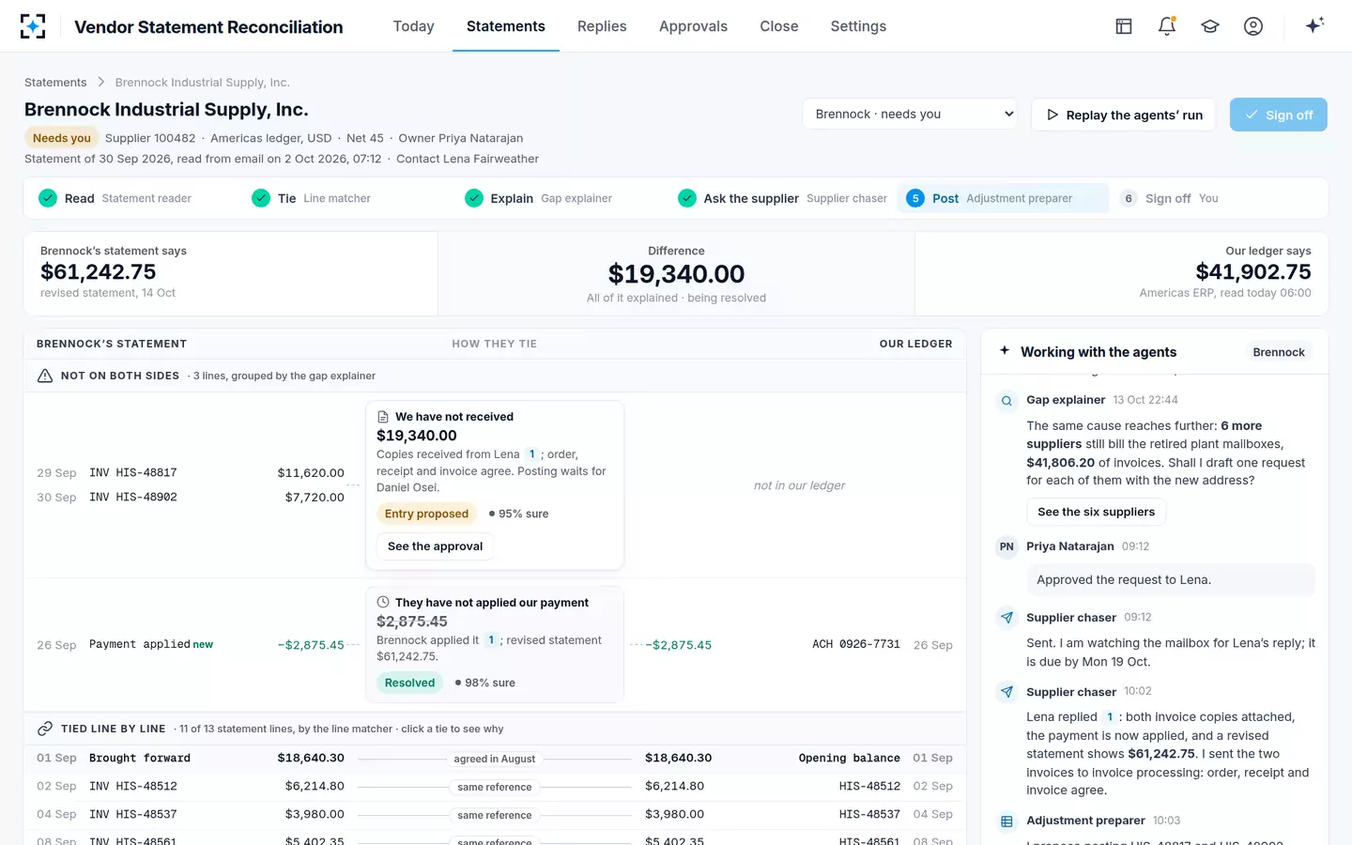The width and height of the screenshot is (1352, 845).
Task: Open the user profile icon
Action: click(1253, 26)
